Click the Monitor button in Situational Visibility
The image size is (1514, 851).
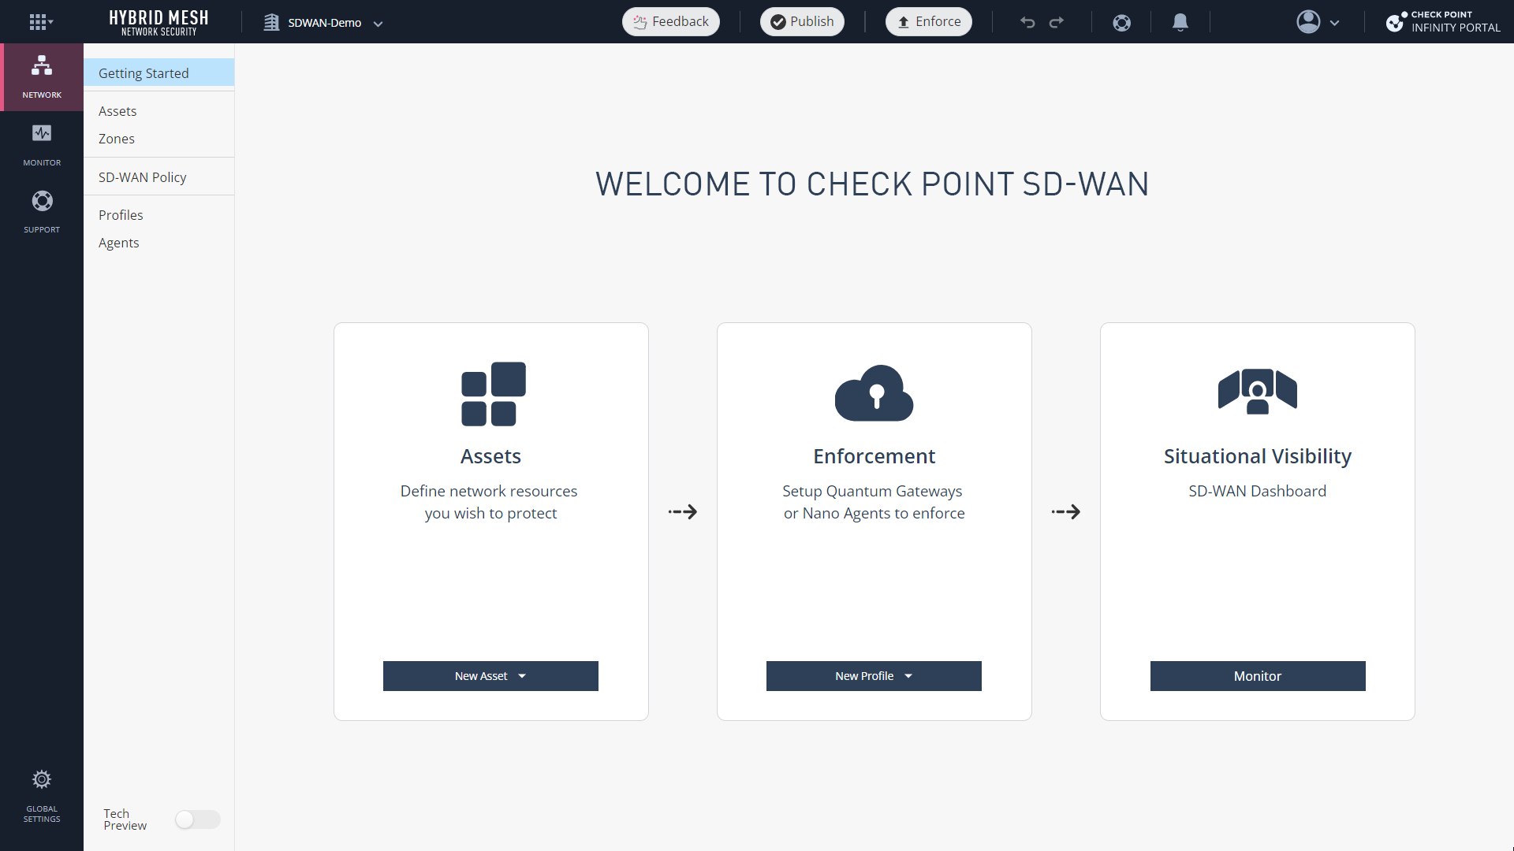(1258, 676)
